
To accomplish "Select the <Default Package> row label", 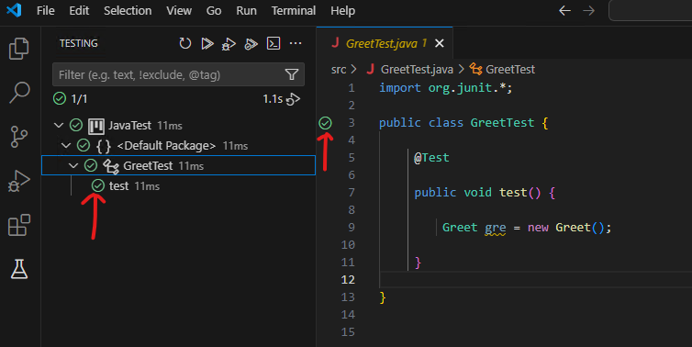I will [166, 146].
